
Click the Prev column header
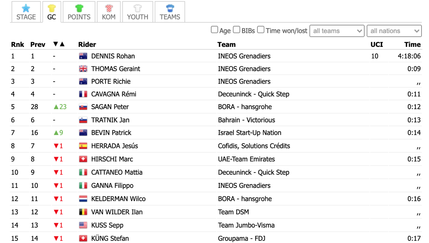(x=38, y=44)
